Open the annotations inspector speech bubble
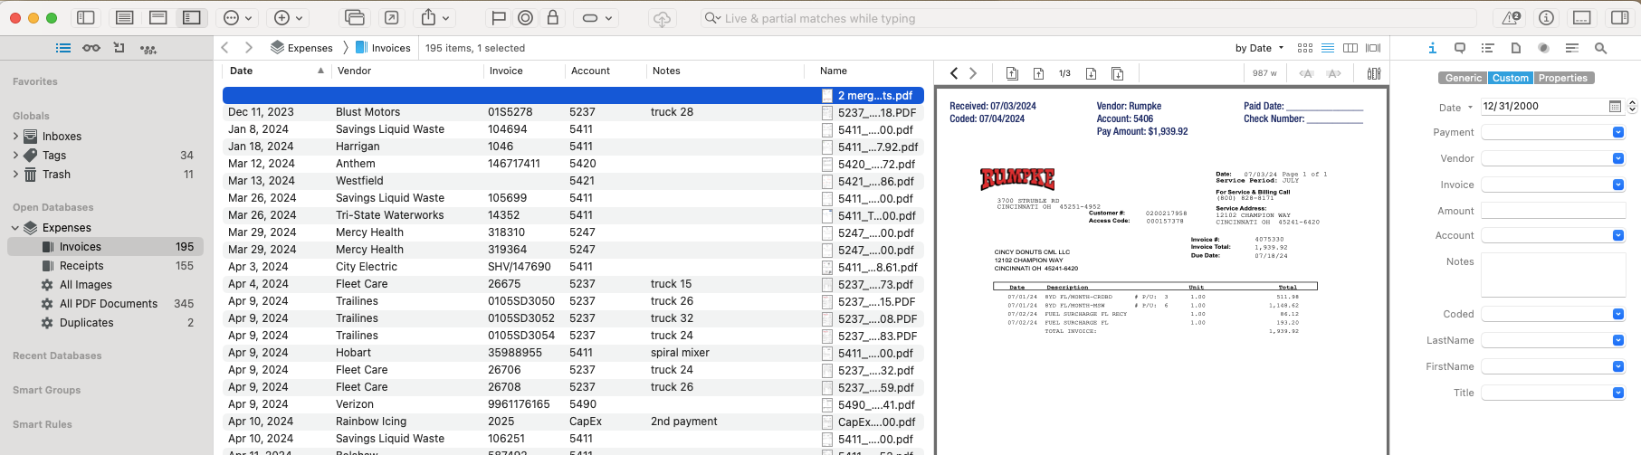Screen dimensions: 1641x455 click(x=1460, y=48)
